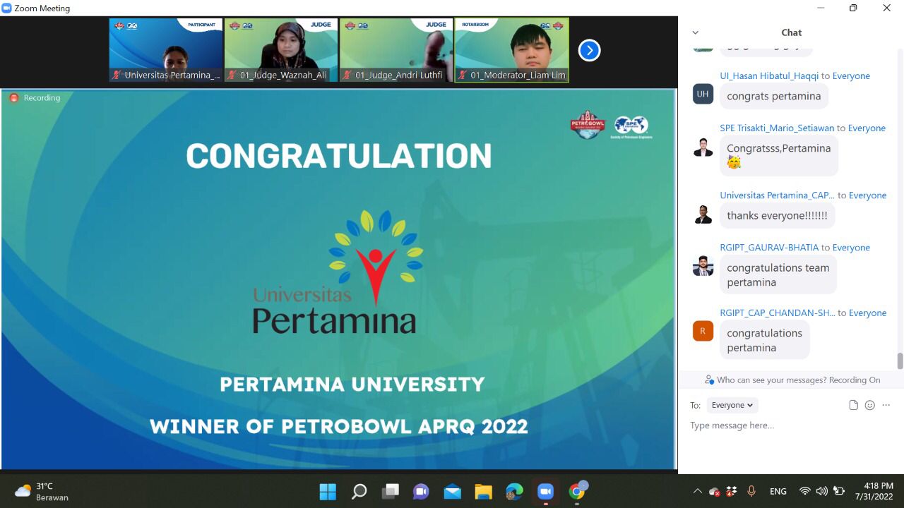Open Windows taskbar Search

pyautogui.click(x=359, y=491)
